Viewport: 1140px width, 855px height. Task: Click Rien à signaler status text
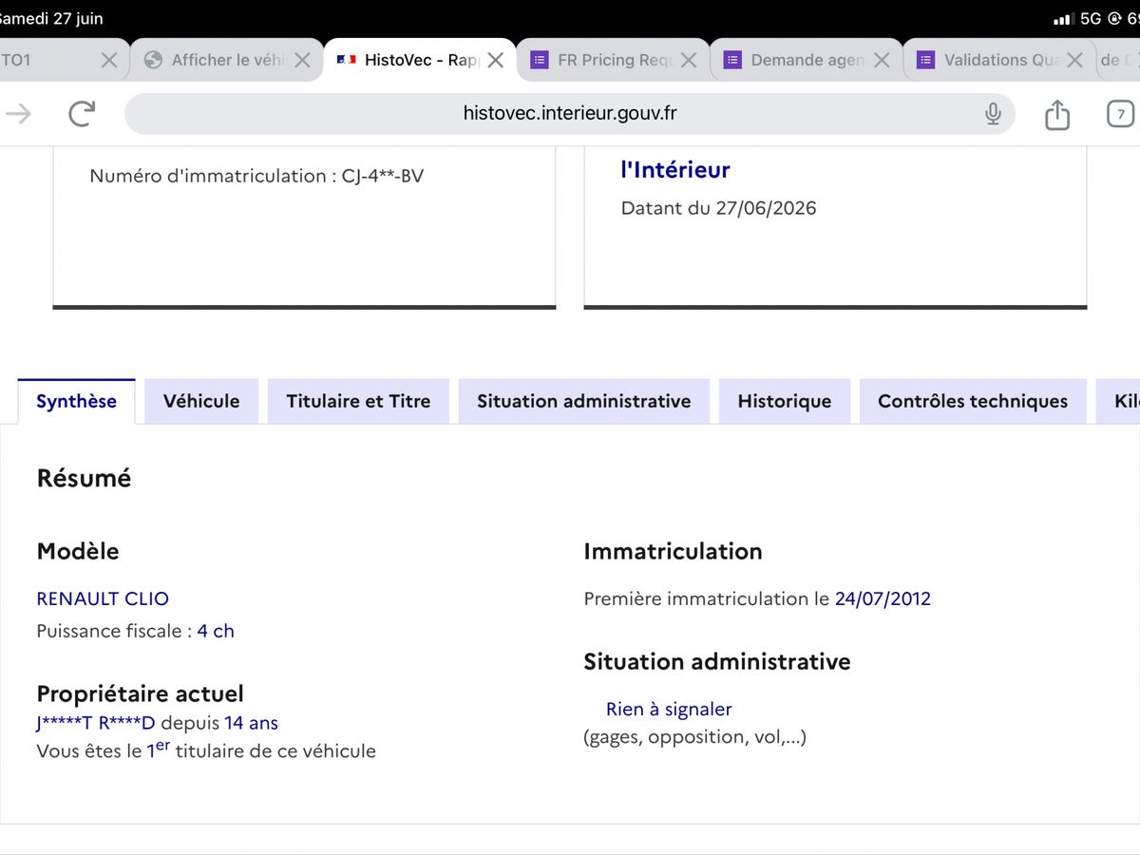(x=669, y=709)
